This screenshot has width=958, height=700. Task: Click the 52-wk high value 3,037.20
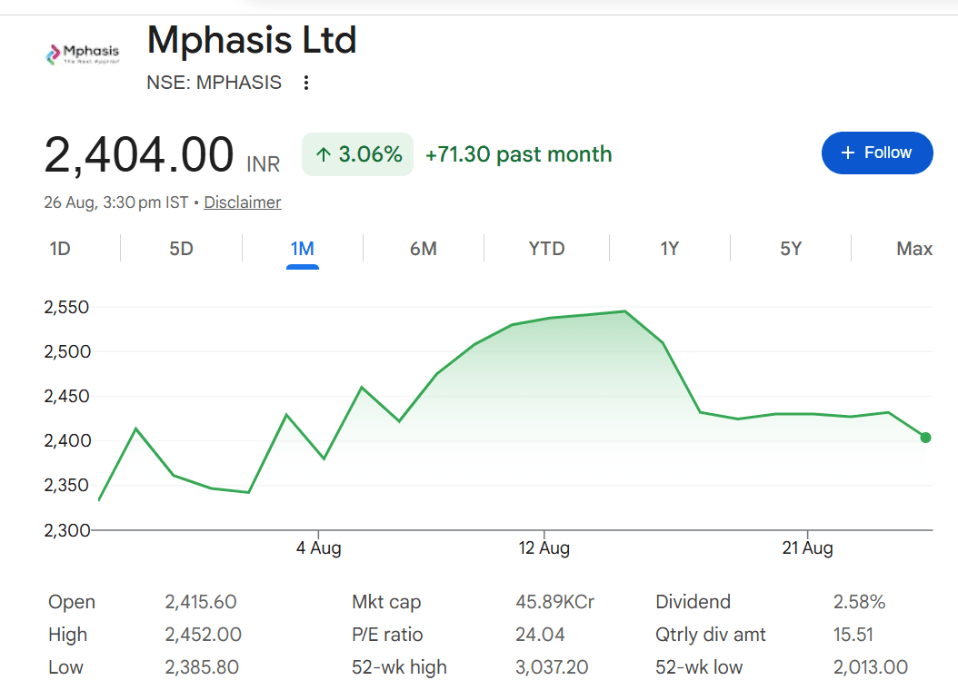tap(552, 667)
